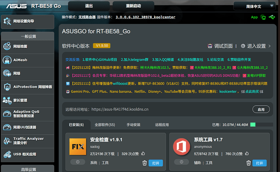The width and height of the screenshot is (280, 172).
Task: Open the network setup wizard icon
Action: coord(7,21)
